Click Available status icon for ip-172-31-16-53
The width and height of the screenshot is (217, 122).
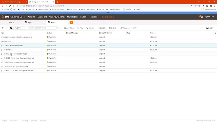pos(48,50)
